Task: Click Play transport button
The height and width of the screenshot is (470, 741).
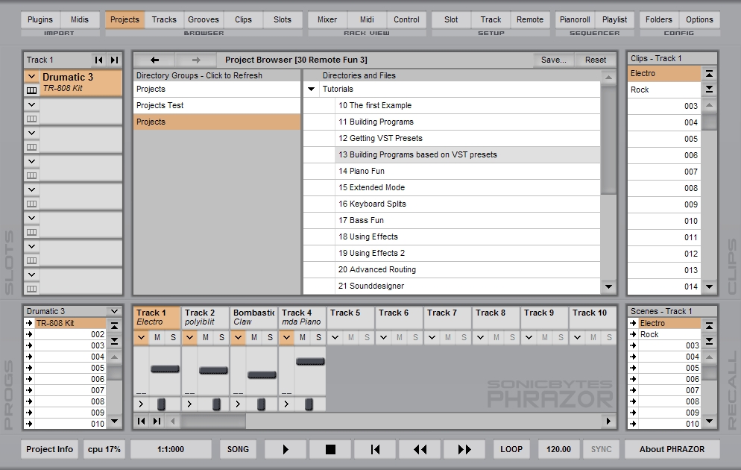Action: pyautogui.click(x=286, y=449)
